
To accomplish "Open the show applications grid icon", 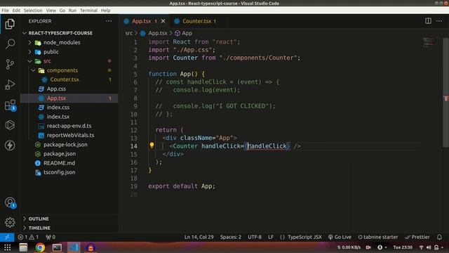I will pyautogui.click(x=7, y=247).
